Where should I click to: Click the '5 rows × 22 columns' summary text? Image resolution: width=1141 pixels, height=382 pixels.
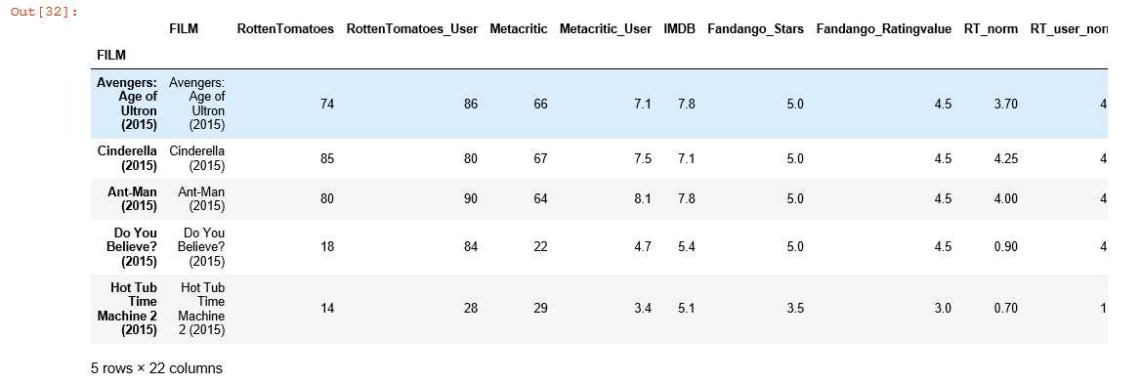click(x=156, y=368)
